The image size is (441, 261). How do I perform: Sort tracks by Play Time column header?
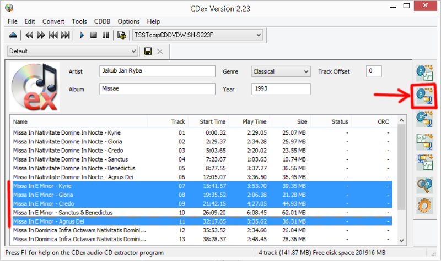click(x=255, y=121)
